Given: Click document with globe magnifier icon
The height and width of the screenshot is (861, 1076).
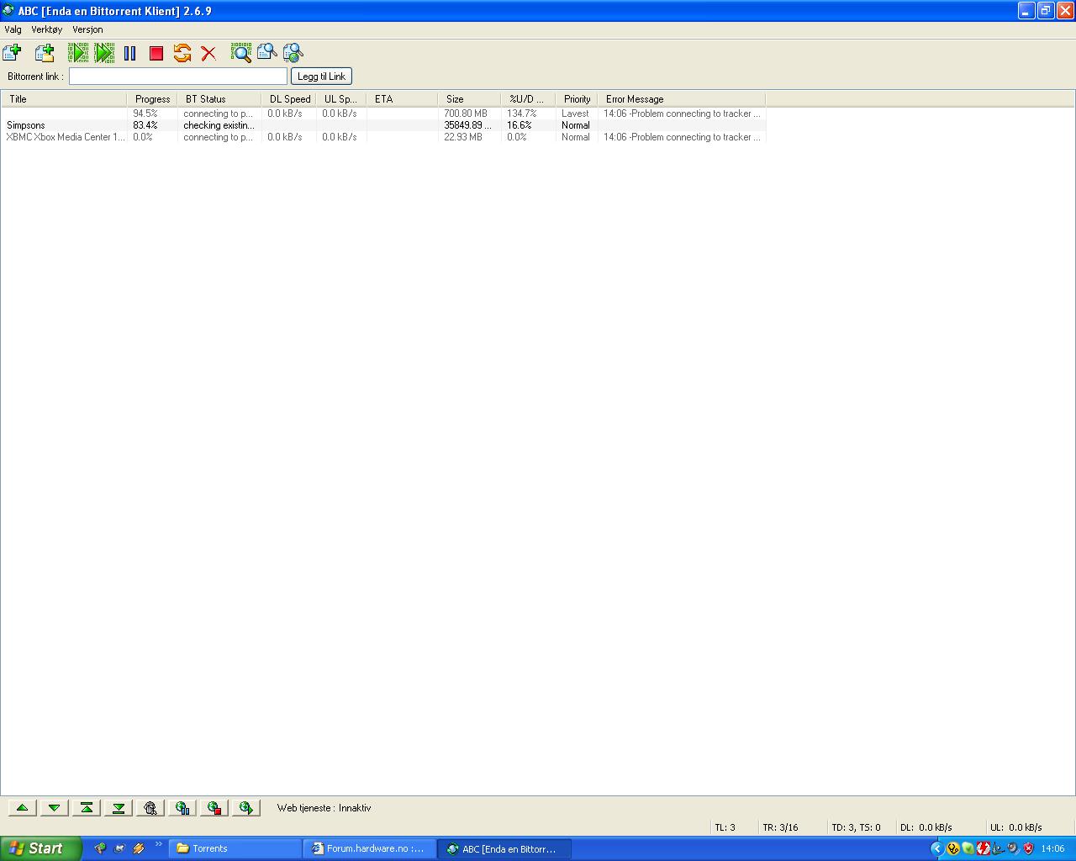Looking at the screenshot, I should [293, 53].
